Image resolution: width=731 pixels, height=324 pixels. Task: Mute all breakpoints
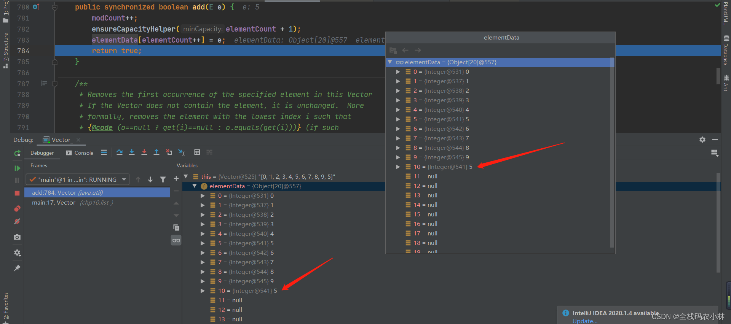(x=17, y=221)
